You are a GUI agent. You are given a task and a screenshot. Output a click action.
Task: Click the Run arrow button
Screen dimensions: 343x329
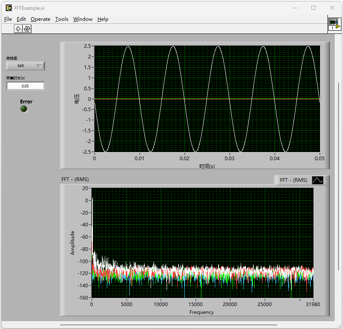pyautogui.click(x=18, y=29)
